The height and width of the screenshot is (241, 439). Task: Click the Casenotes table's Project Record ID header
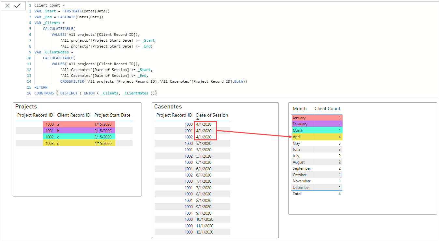pos(174,115)
